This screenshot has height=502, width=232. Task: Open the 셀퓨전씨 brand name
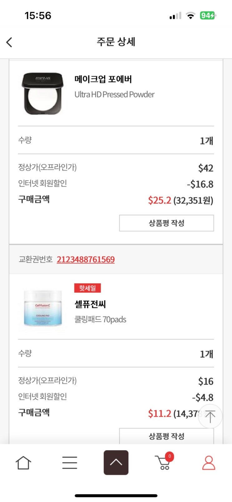[90, 304]
